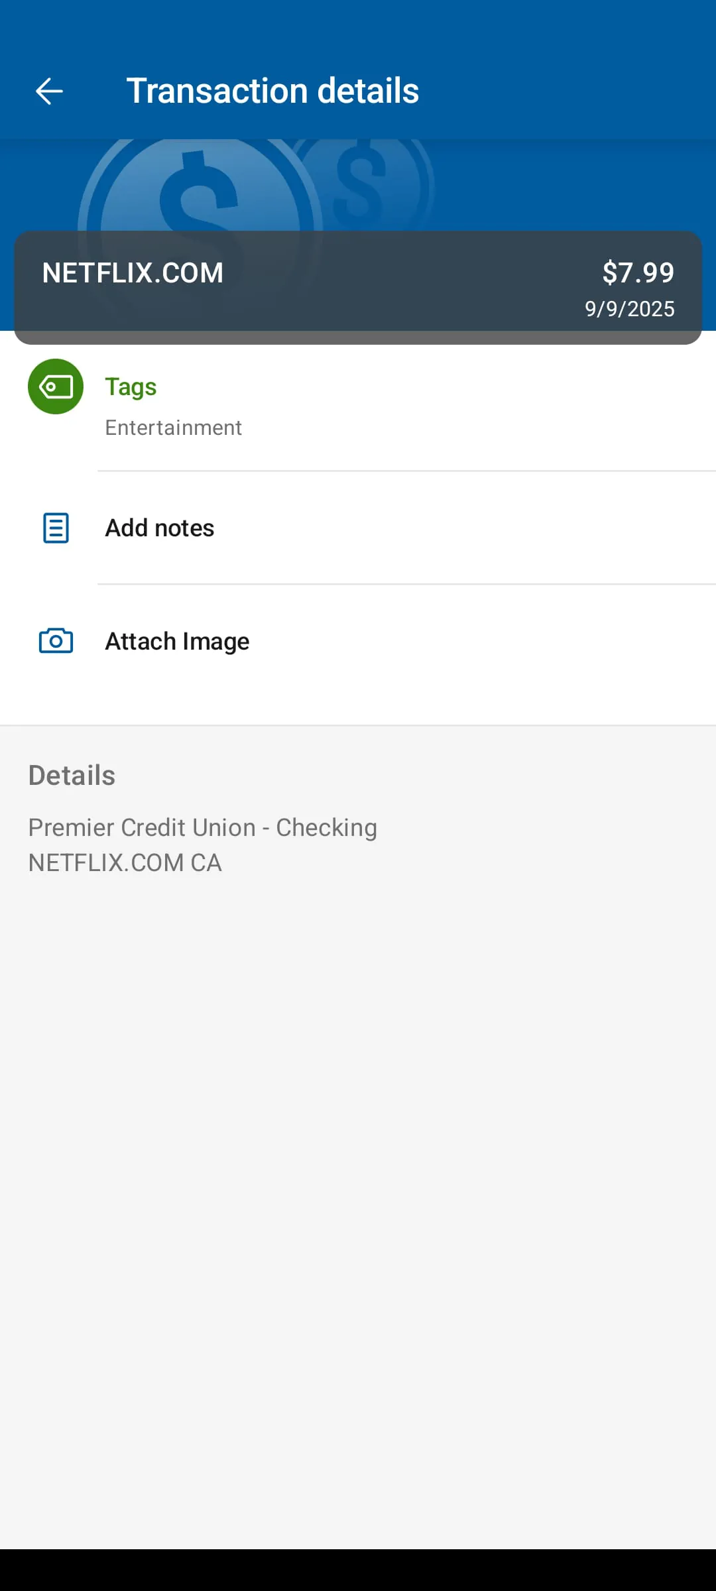The width and height of the screenshot is (716, 1591).
Task: Select the Add notes row
Action: (x=358, y=528)
